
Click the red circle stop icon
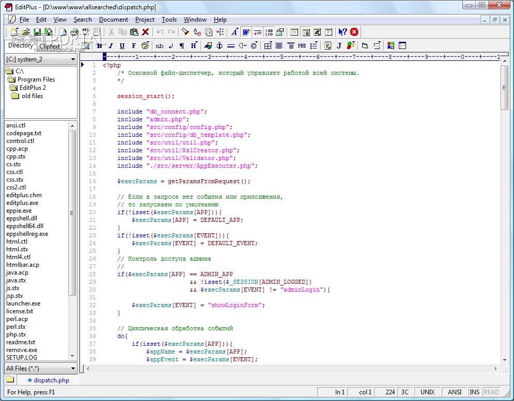pyautogui.click(x=354, y=32)
